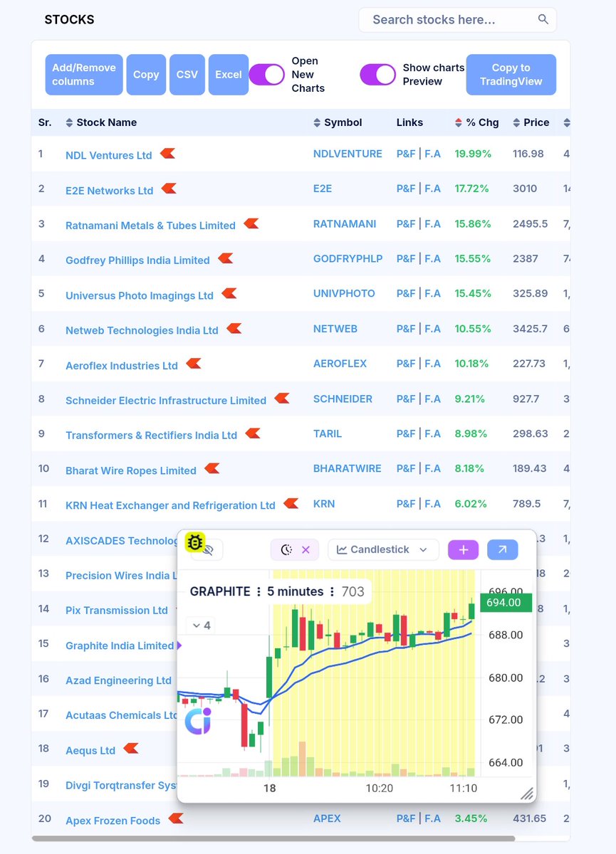Click the Copy to TradingView button
Viewport: 616px width, 854px height.
511,74
